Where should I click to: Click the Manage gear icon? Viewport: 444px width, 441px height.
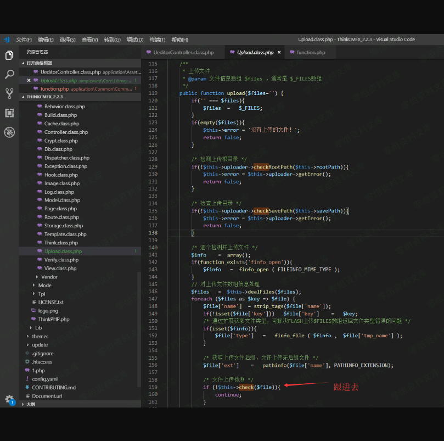9,399
